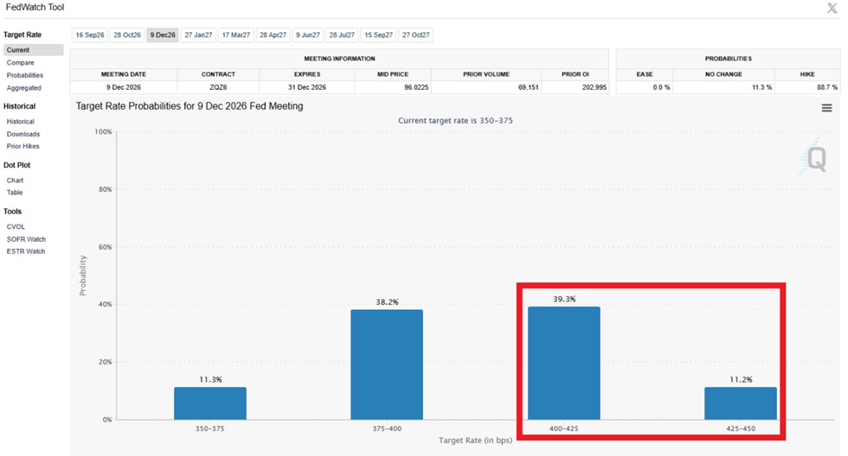Viewport: 848px width, 456px height.
Task: Click the '9 Dec 2026' meeting date cell
Action: click(x=123, y=87)
